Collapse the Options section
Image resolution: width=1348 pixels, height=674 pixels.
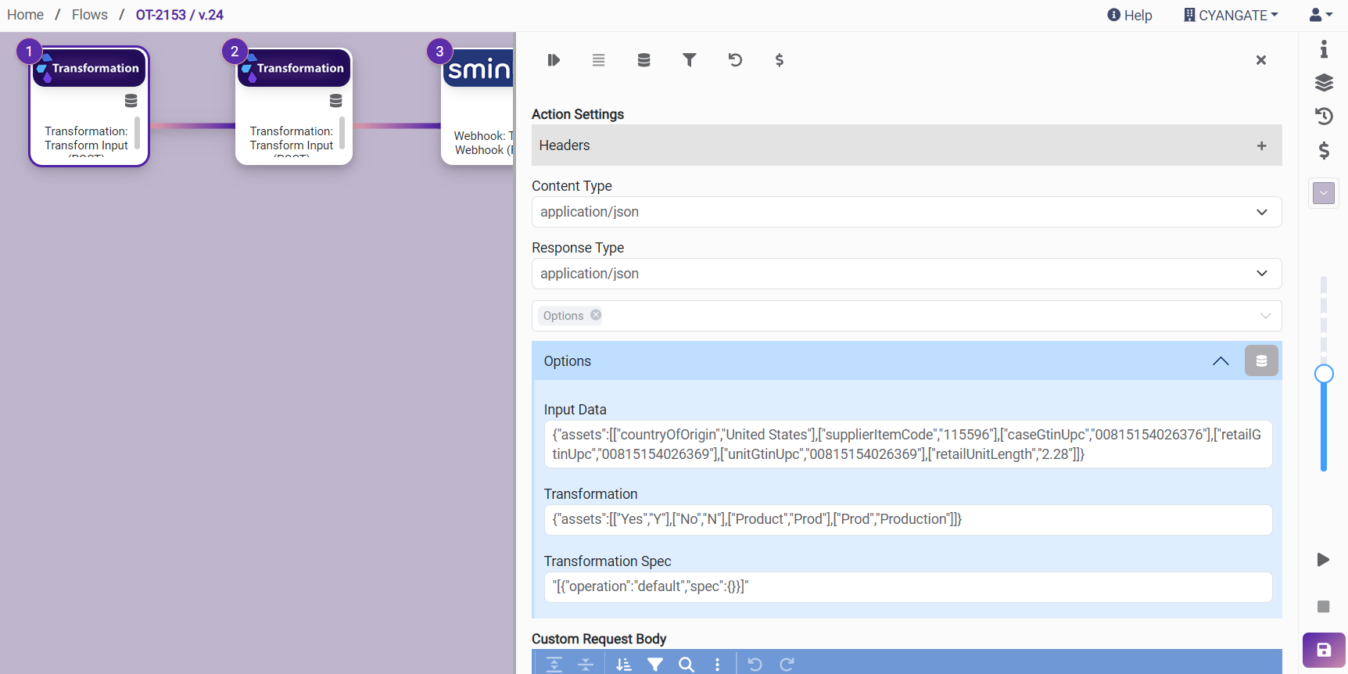click(x=1221, y=360)
